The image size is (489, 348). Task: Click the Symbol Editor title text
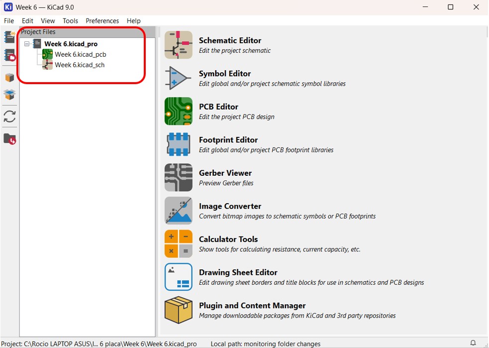click(225, 73)
